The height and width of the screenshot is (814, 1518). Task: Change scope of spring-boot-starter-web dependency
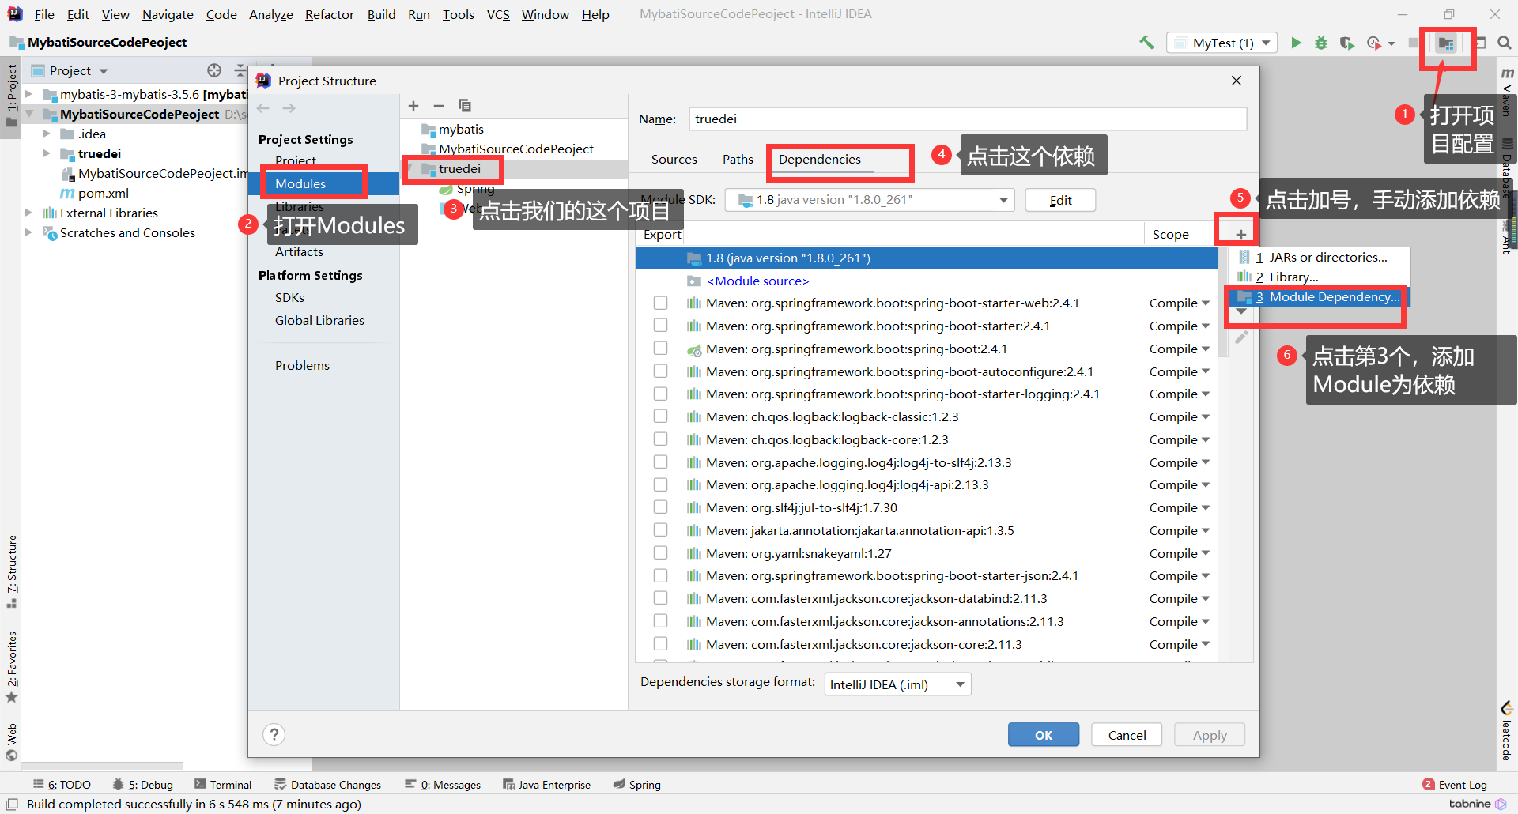tap(1179, 303)
